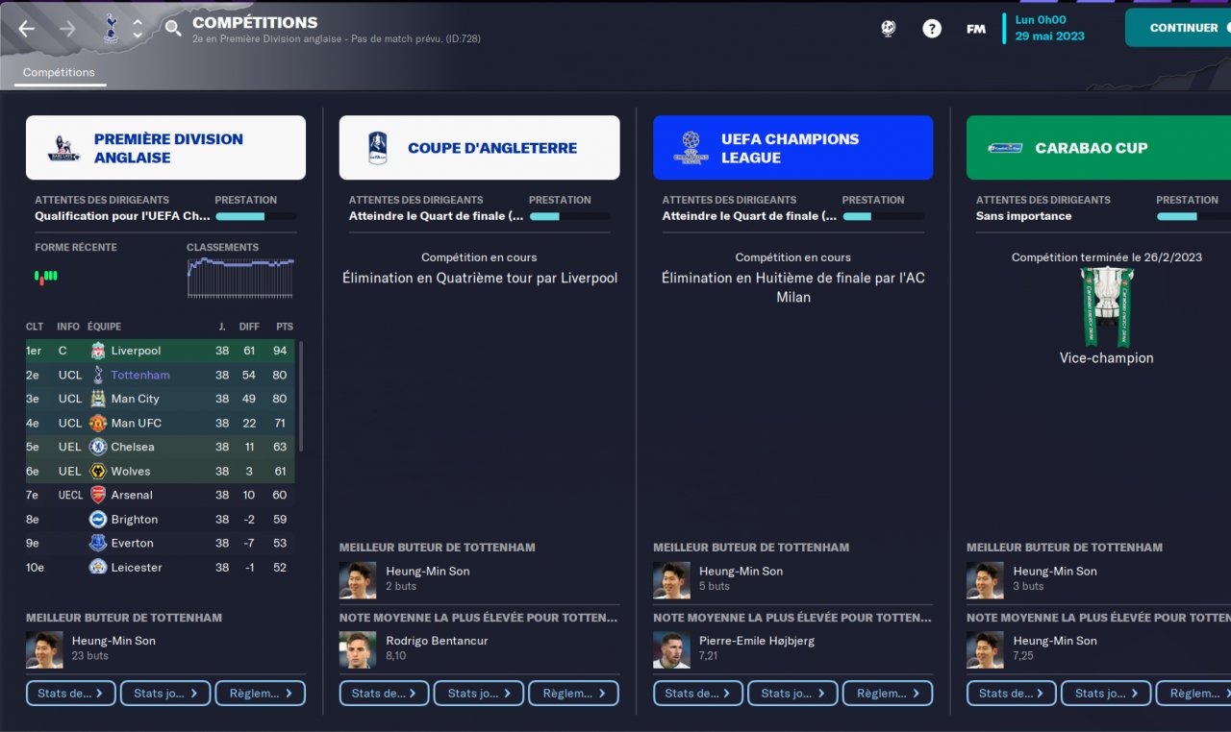
Task: Open Pierre-Emile Højbjerg's photo
Action: pos(671,650)
